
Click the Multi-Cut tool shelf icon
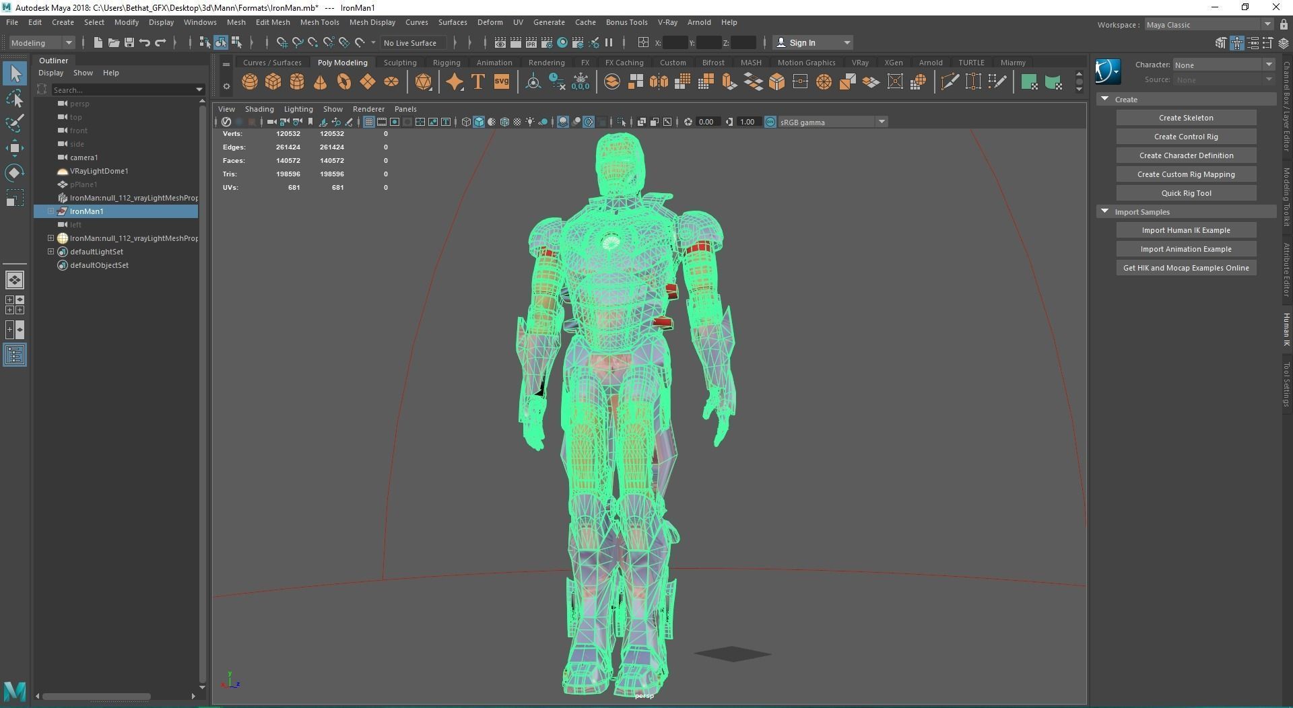(950, 82)
